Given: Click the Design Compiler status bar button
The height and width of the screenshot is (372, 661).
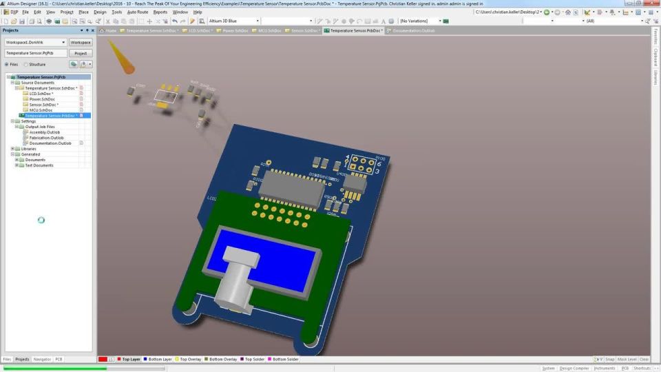Looking at the screenshot, I should pos(574,368).
